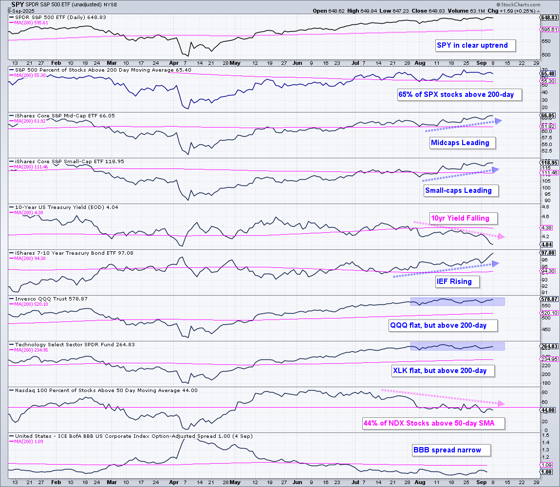The width and height of the screenshot is (560, 487).
Task: Click the 648.83 price tag on right axis
Action: click(x=549, y=18)
